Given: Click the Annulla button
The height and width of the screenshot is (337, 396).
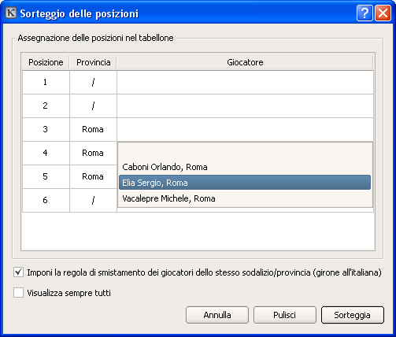Looking at the screenshot, I should (217, 315).
